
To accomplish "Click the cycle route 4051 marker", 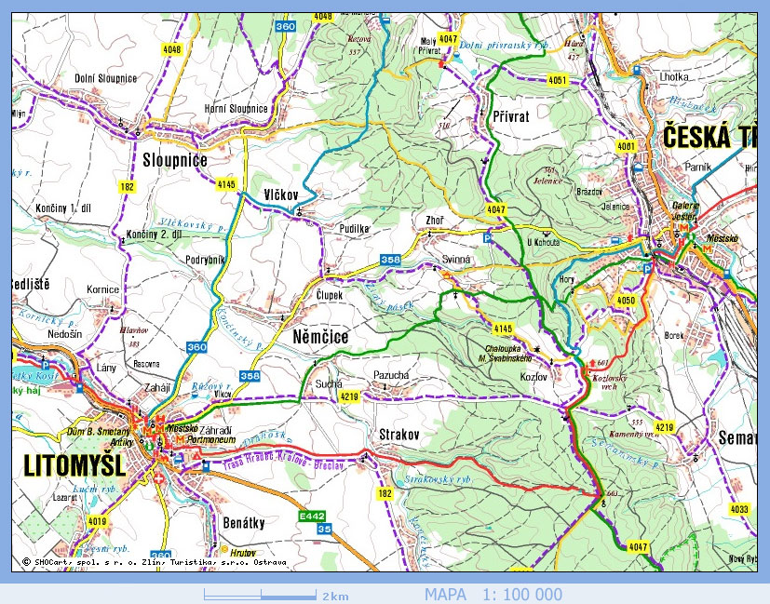I will [558, 80].
